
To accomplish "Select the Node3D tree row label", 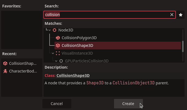I will pyautogui.click(x=66, y=30).
